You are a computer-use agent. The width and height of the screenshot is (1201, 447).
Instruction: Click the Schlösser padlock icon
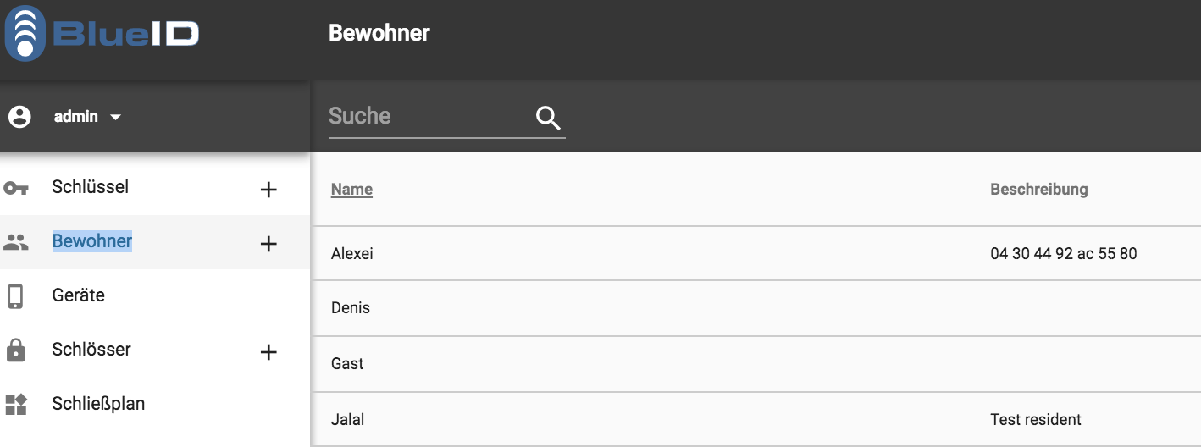[15, 350]
